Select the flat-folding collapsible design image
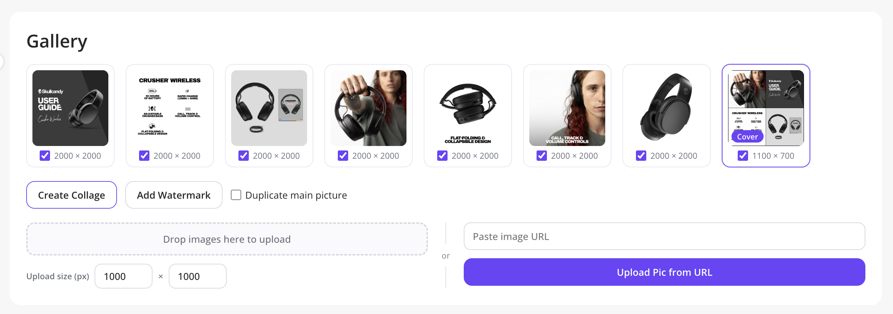Image resolution: width=893 pixels, height=314 pixels. point(468,108)
